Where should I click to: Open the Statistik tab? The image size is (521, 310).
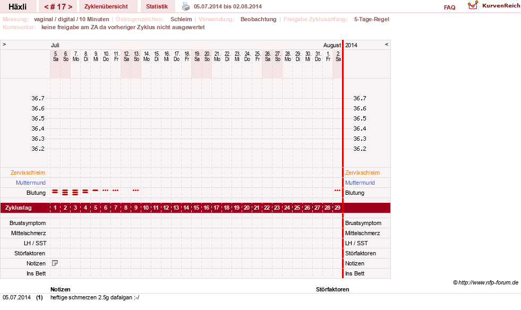157,7
